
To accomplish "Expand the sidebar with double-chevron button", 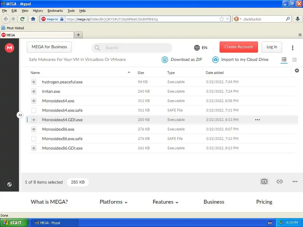I will (20, 115).
